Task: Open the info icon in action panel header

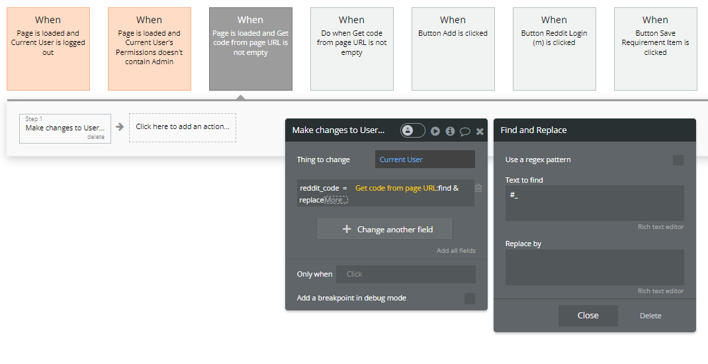Action: pyautogui.click(x=450, y=131)
